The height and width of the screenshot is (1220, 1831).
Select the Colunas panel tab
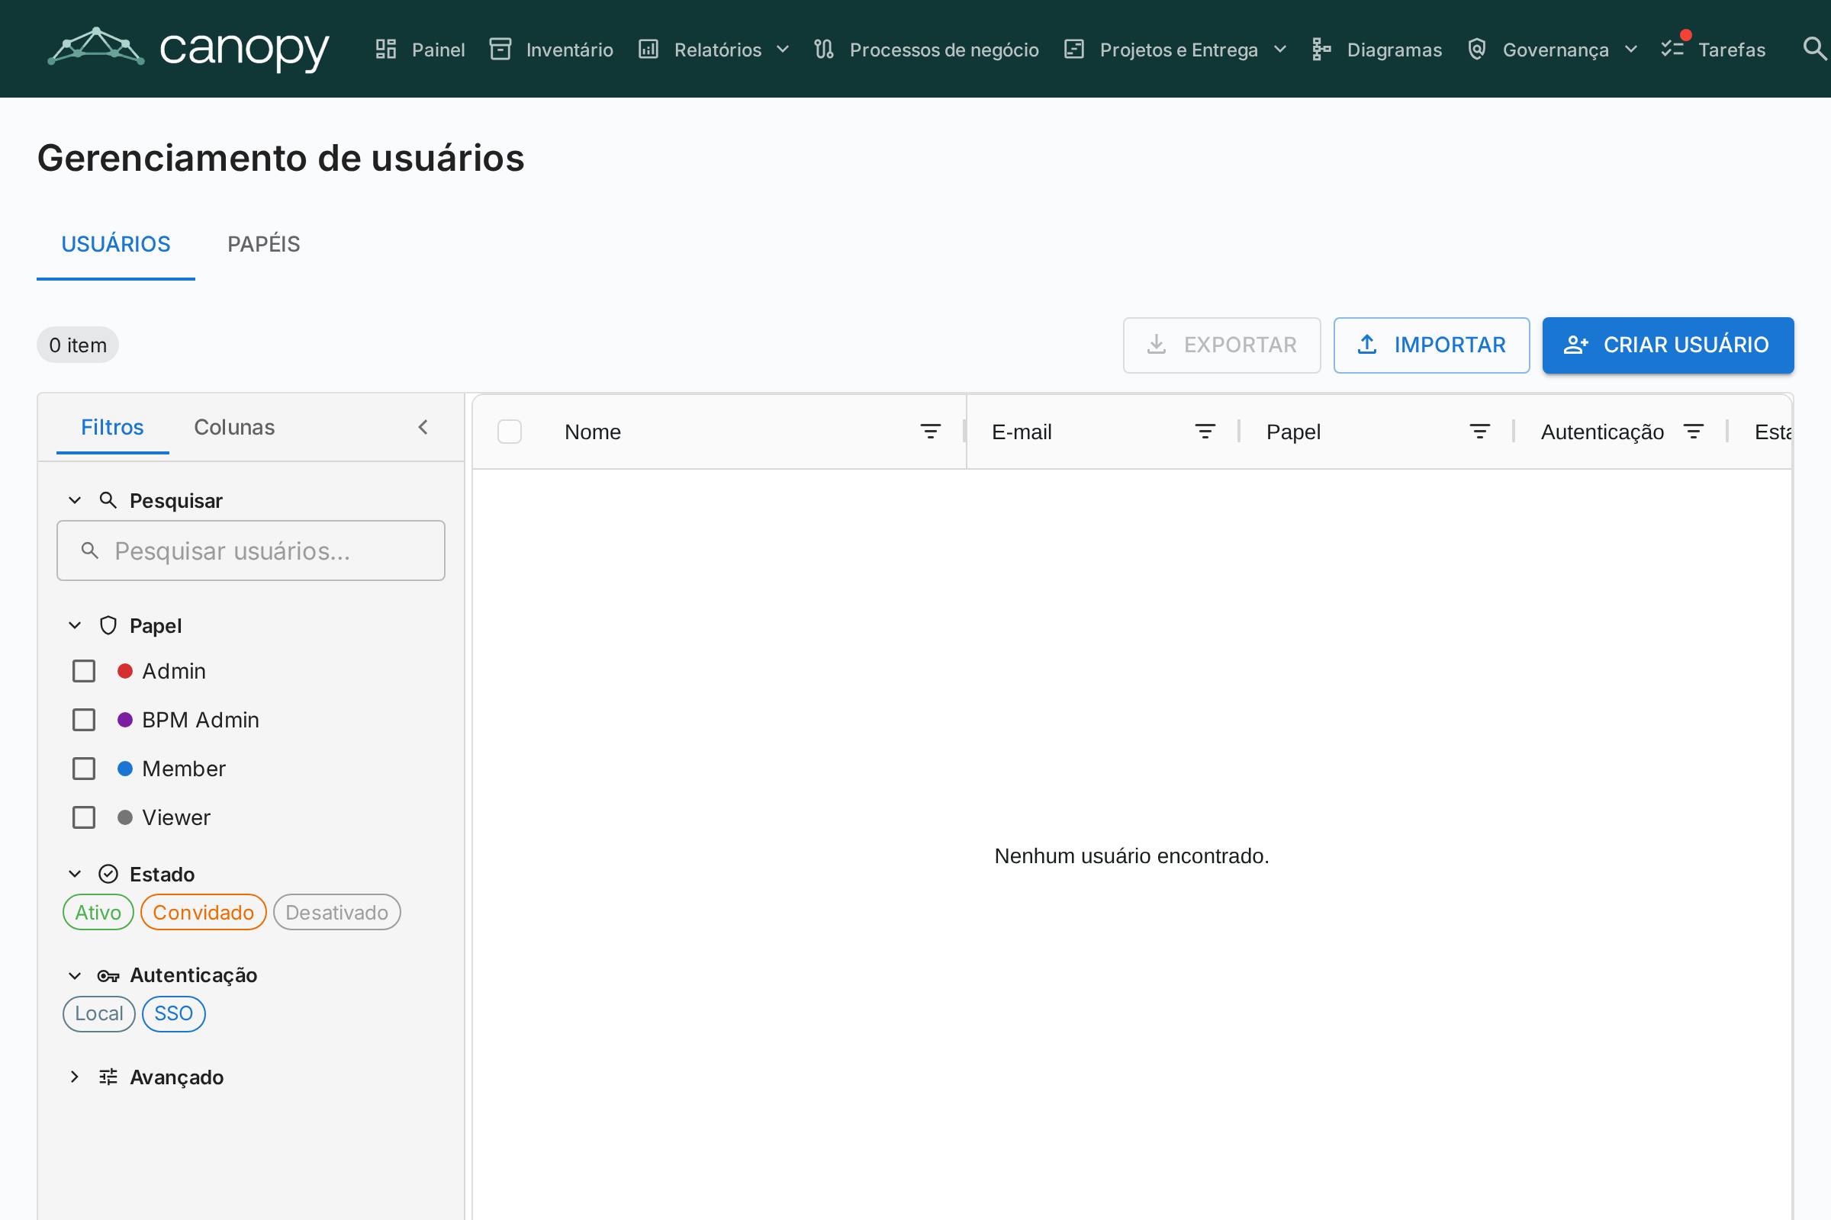(x=234, y=427)
